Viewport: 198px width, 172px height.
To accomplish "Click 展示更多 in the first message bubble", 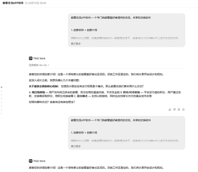I will (x=76, y=44).
